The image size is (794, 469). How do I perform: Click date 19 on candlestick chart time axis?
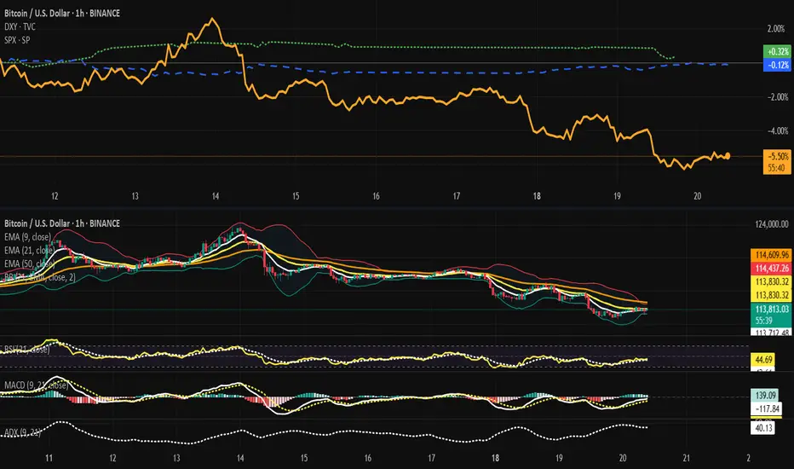[x=559, y=458]
